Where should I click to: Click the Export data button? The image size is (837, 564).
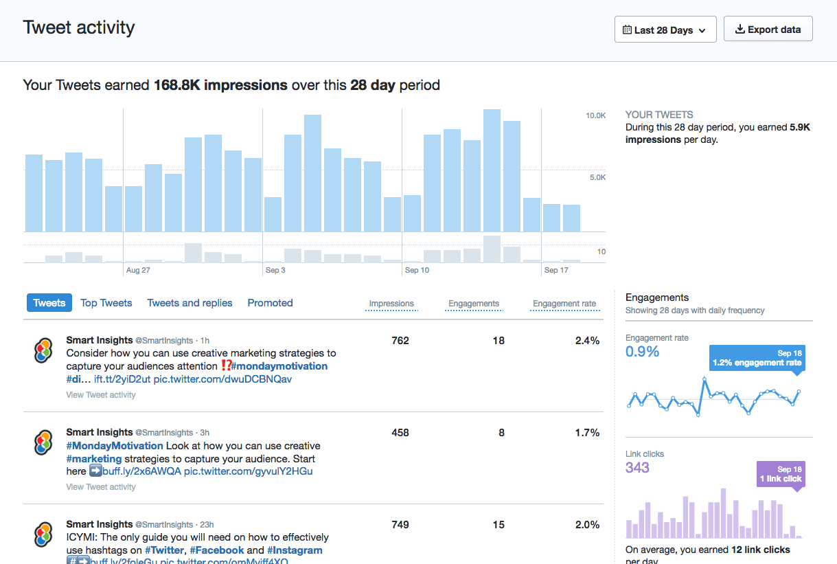pyautogui.click(x=768, y=30)
